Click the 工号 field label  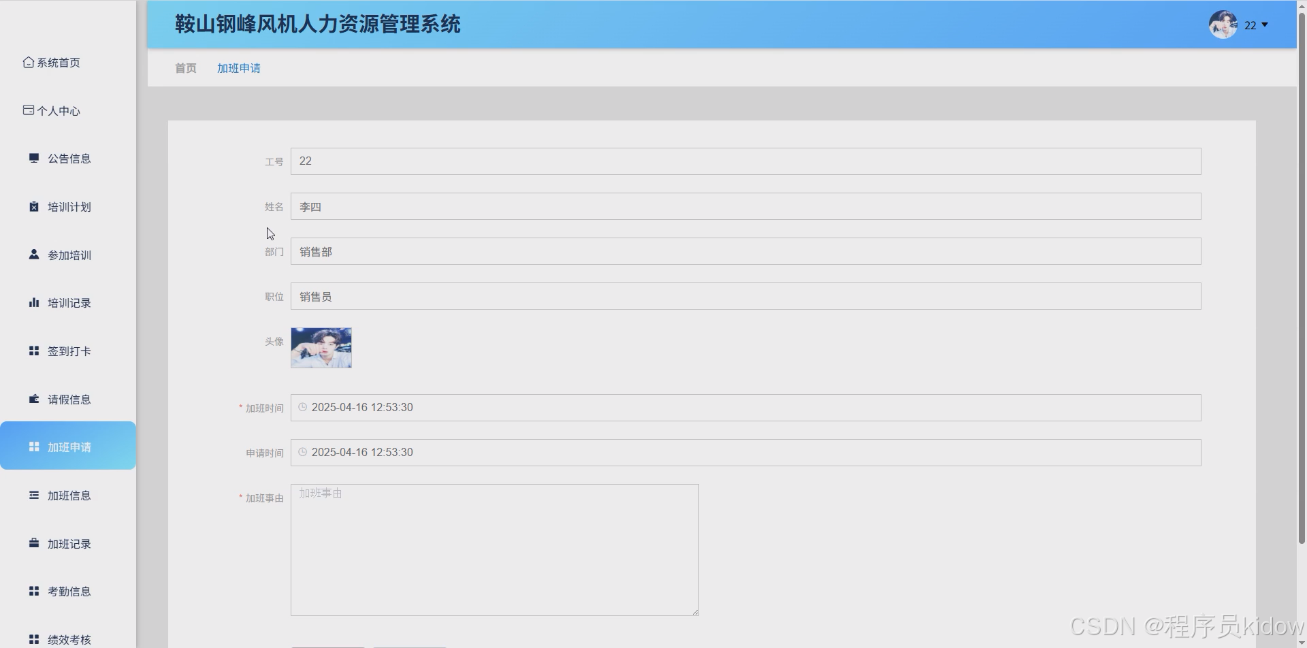274,162
